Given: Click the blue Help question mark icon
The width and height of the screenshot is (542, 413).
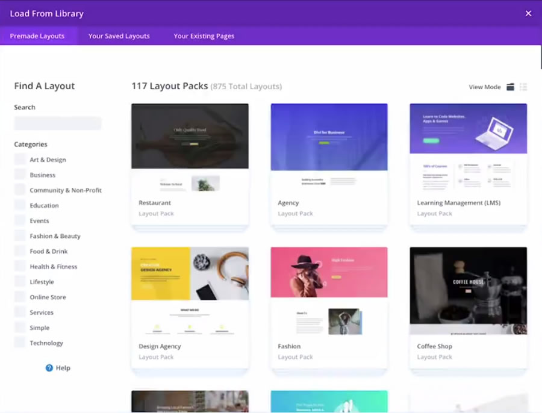Looking at the screenshot, I should point(49,368).
